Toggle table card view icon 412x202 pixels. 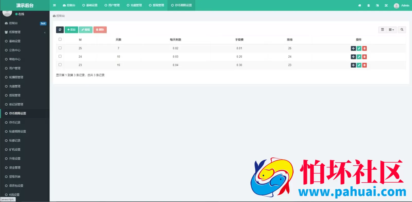coord(382,30)
